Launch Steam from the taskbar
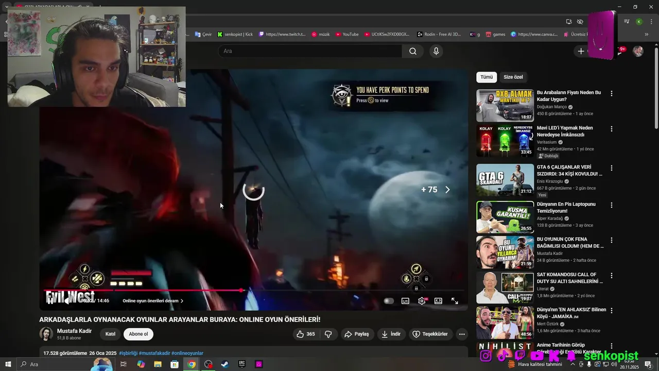The image size is (659, 371). [225, 364]
